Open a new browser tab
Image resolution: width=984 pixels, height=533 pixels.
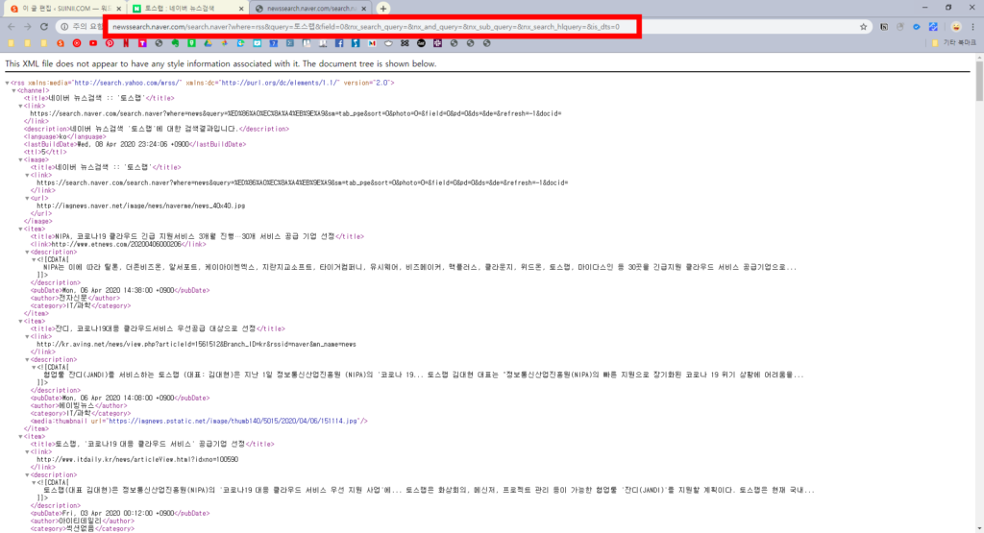point(382,9)
